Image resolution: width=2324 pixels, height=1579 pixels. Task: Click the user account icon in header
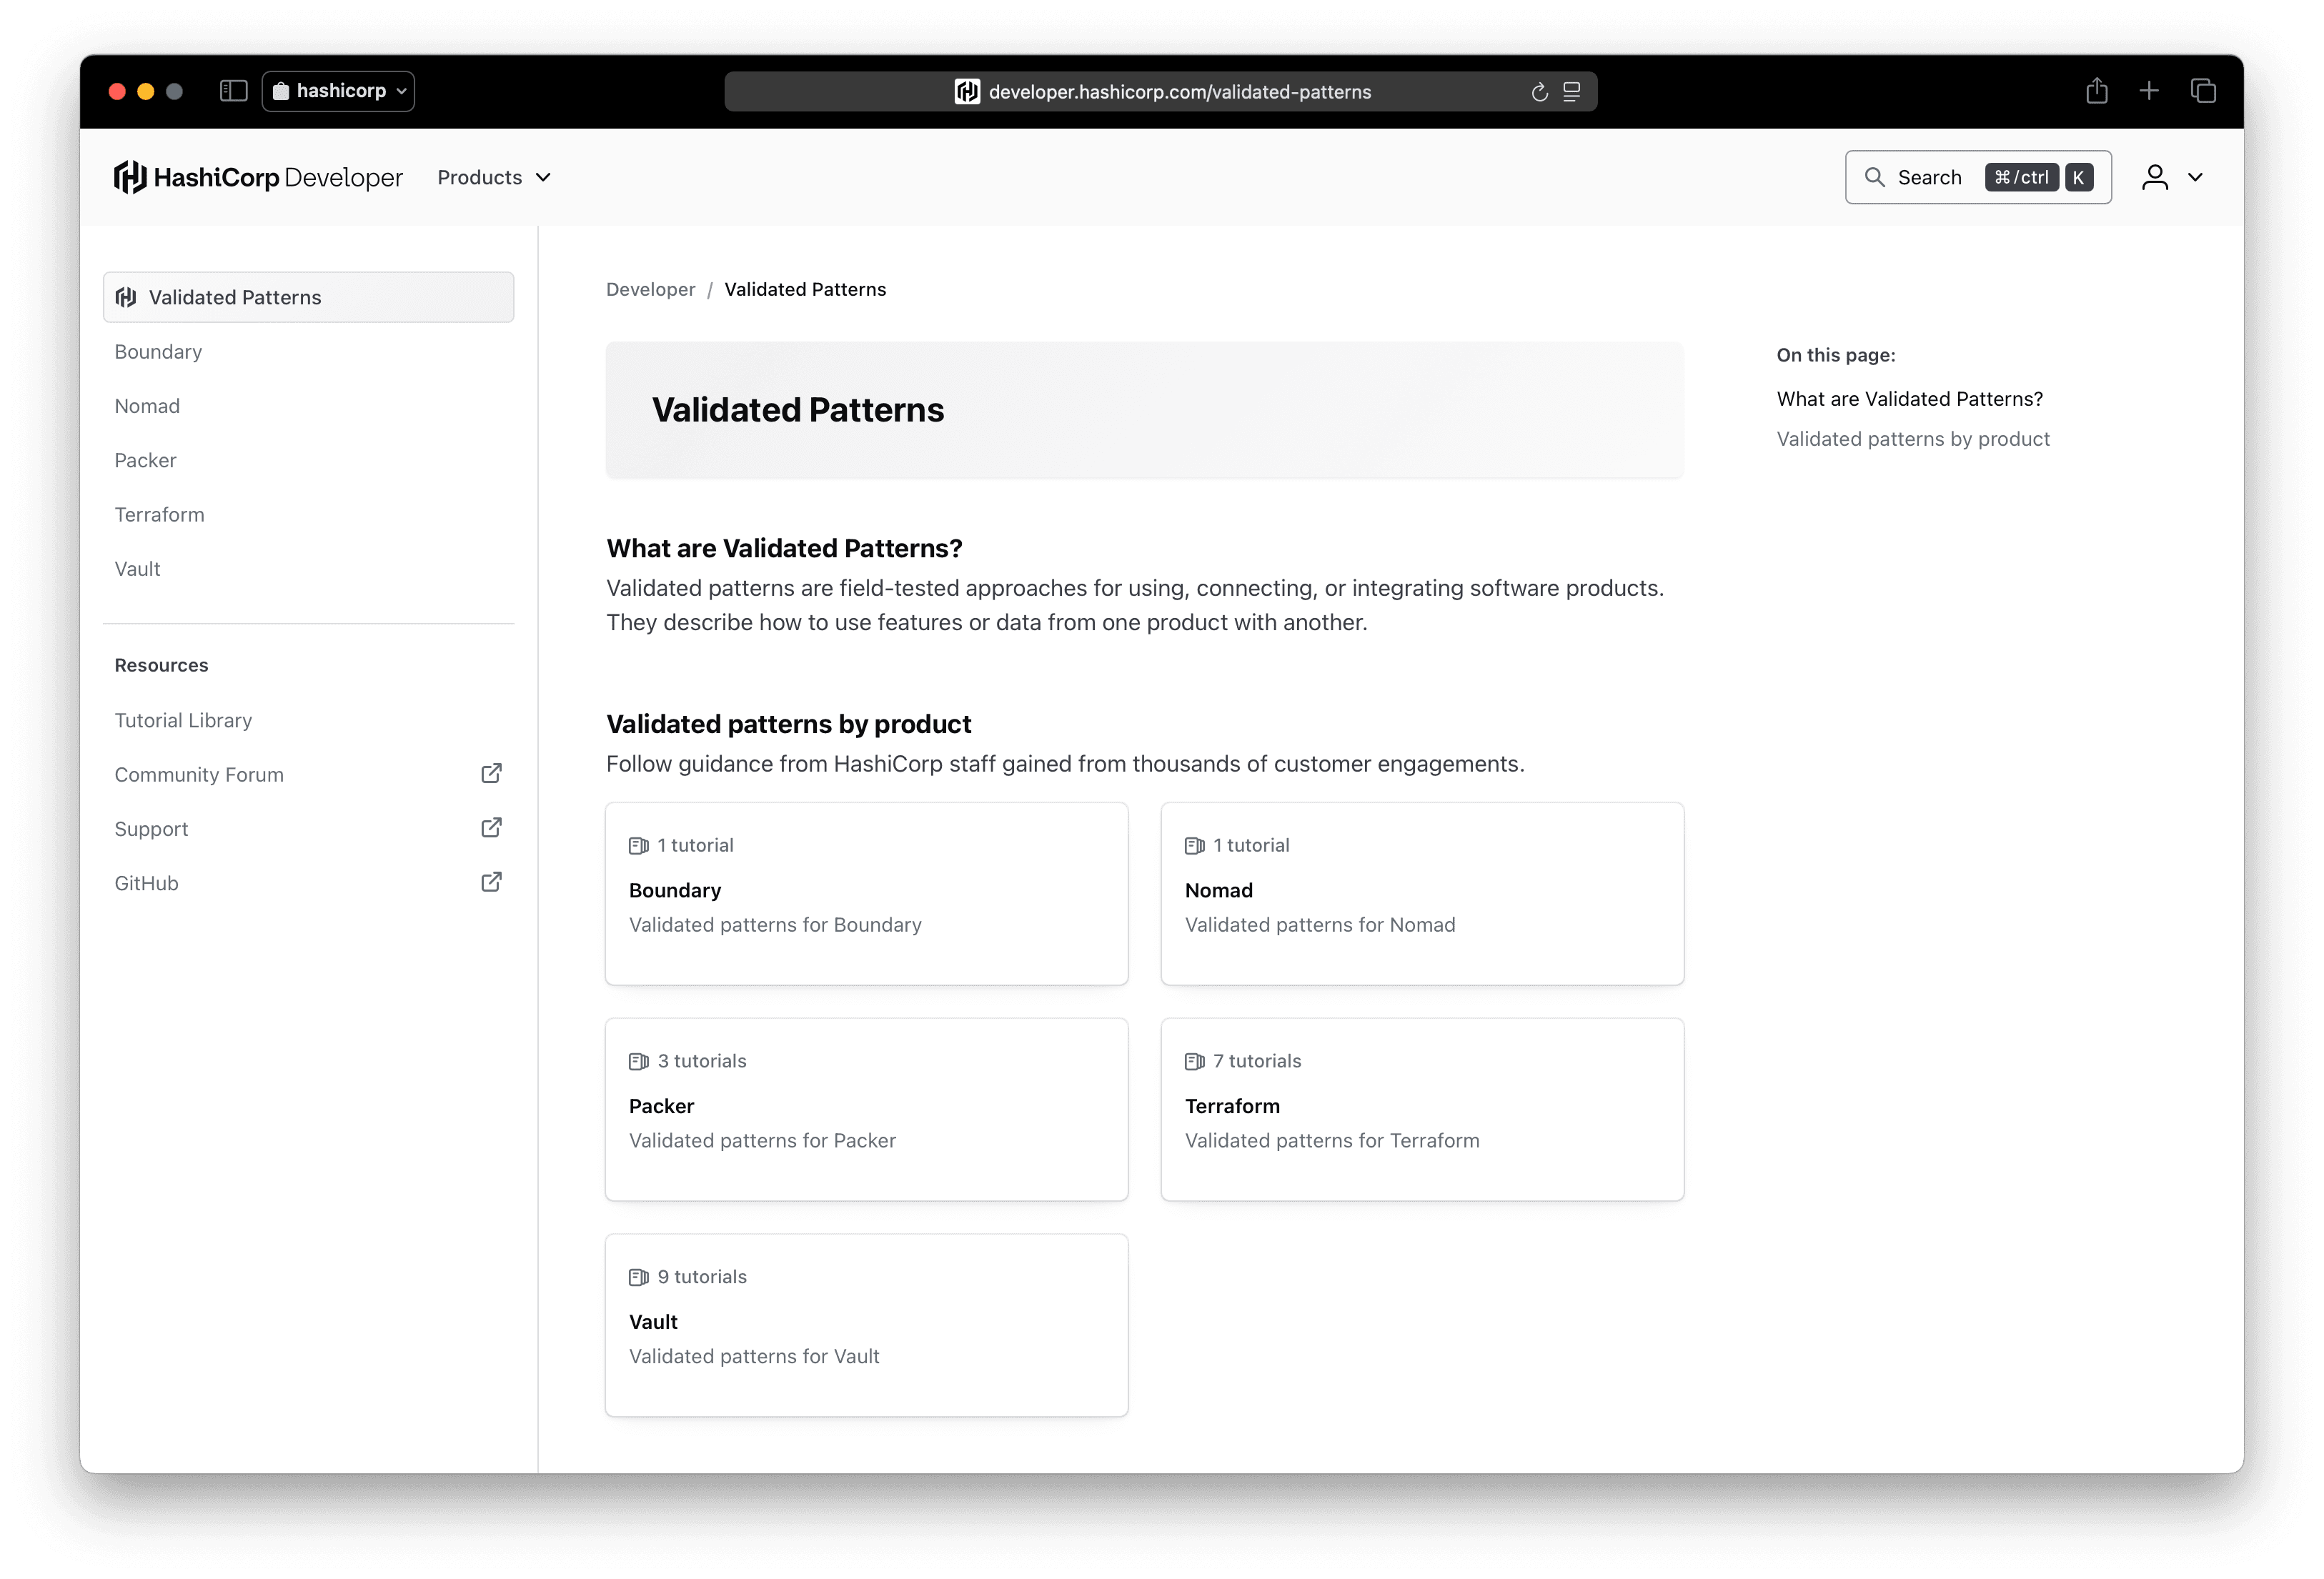point(2155,177)
